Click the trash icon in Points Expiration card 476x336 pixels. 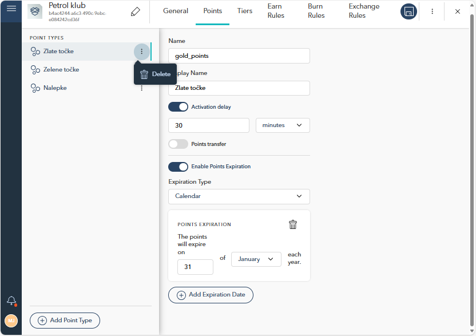coord(293,224)
